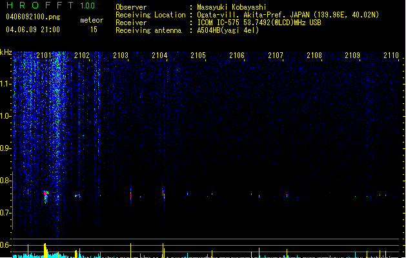Click the date stamp 04.06.09 21:00
The width and height of the screenshot is (406, 258).
coord(33,30)
